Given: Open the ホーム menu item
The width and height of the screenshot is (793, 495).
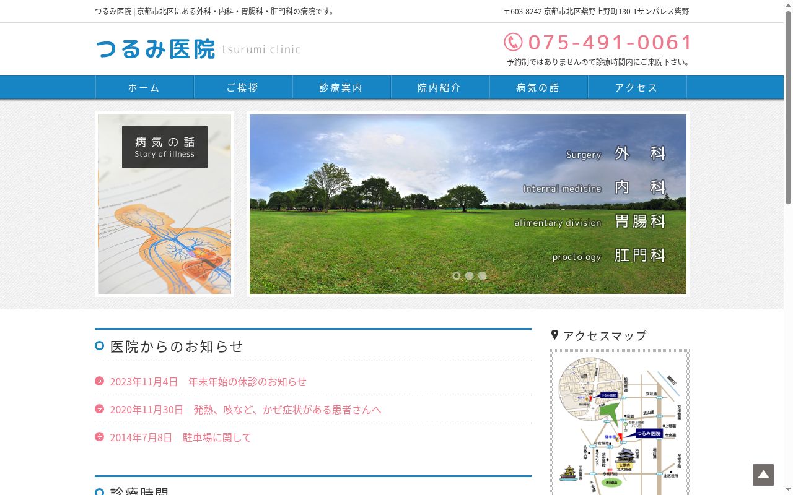Looking at the screenshot, I should [x=144, y=87].
